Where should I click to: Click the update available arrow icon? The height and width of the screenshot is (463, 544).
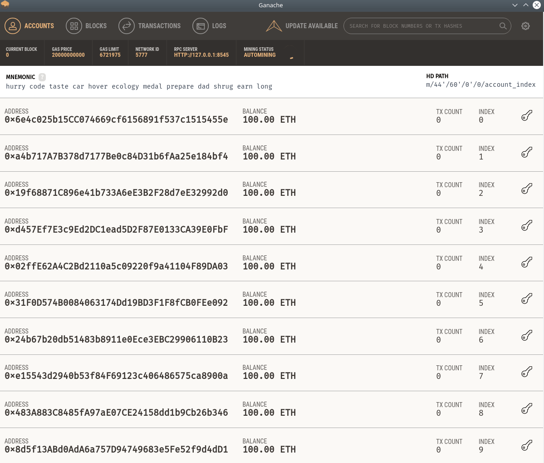(274, 26)
